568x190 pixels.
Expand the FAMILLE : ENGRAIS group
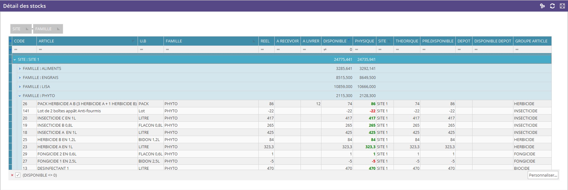(x=20, y=78)
